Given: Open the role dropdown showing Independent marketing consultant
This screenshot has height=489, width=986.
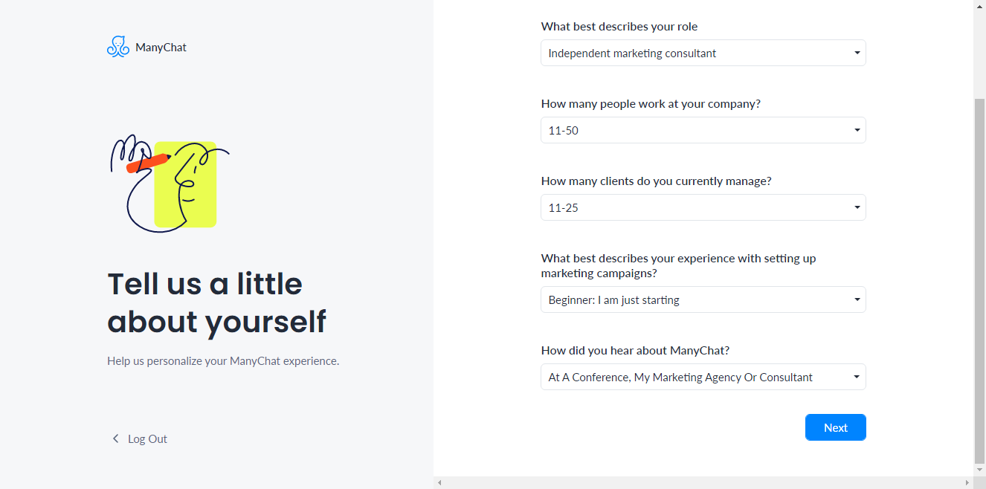Looking at the screenshot, I should tap(703, 53).
